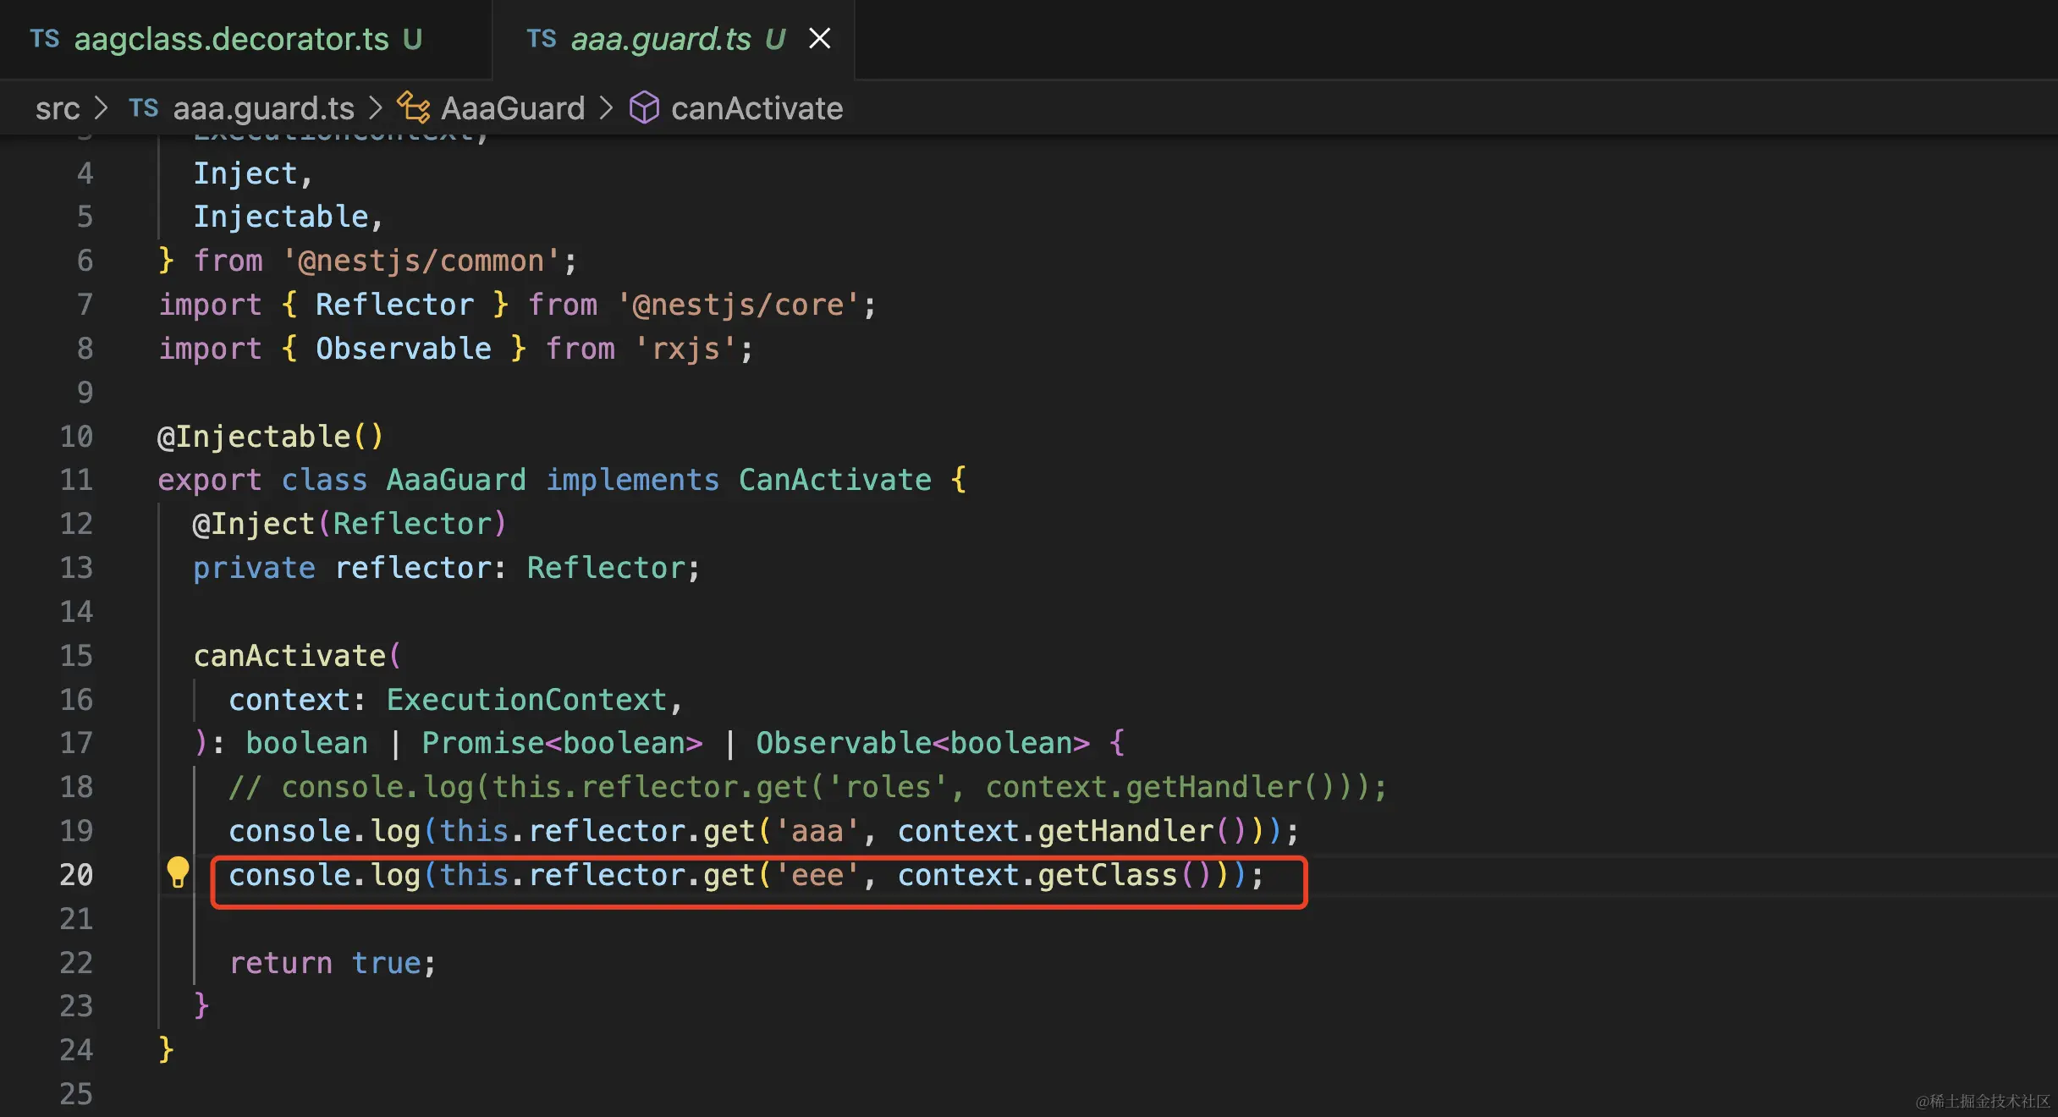The image size is (2058, 1117).
Task: Click the chevron after src in breadcrumb
Action: (102, 108)
